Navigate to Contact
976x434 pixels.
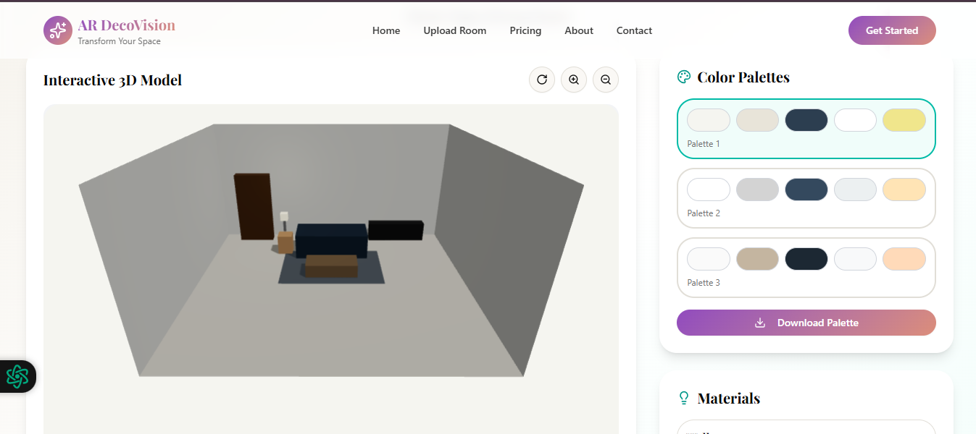click(x=634, y=30)
